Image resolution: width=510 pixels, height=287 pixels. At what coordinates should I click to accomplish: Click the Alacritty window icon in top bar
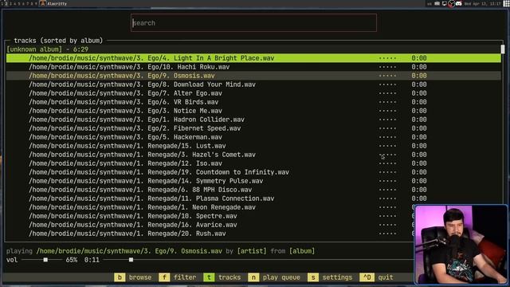42,3
